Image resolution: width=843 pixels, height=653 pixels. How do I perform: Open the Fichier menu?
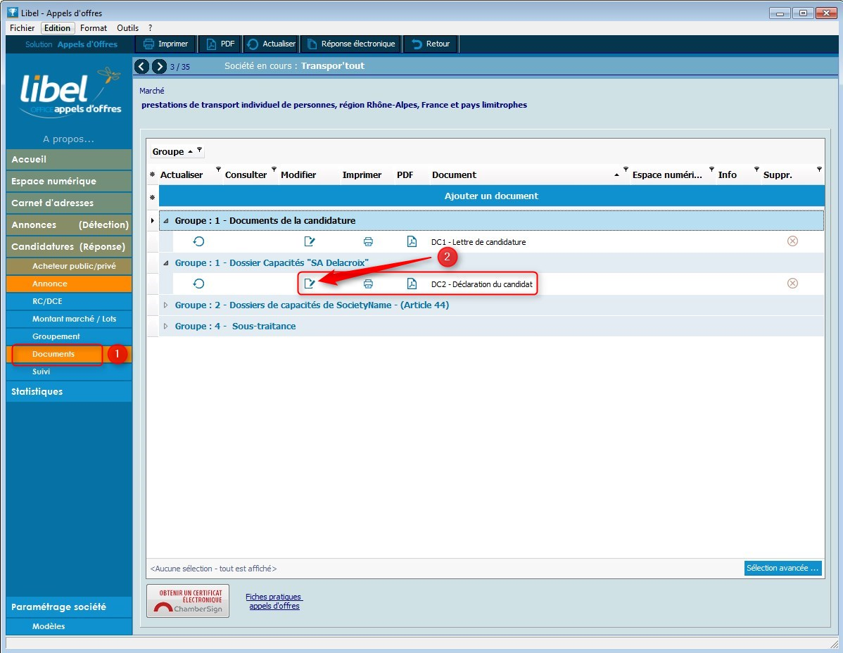pos(22,28)
